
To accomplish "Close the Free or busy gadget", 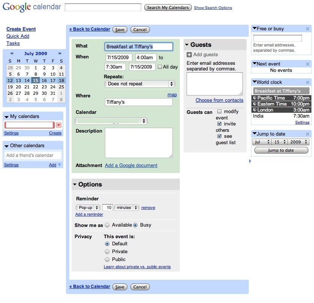I will (x=307, y=28).
